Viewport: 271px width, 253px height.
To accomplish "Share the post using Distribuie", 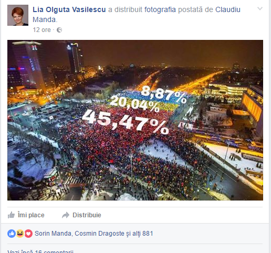I will (x=81, y=215).
